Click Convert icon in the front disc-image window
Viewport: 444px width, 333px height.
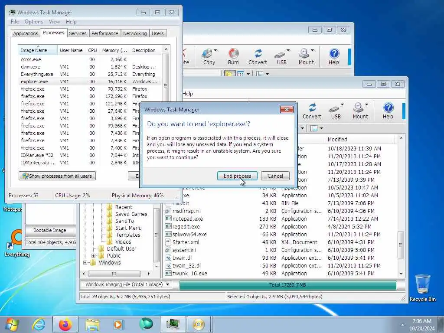312,108
